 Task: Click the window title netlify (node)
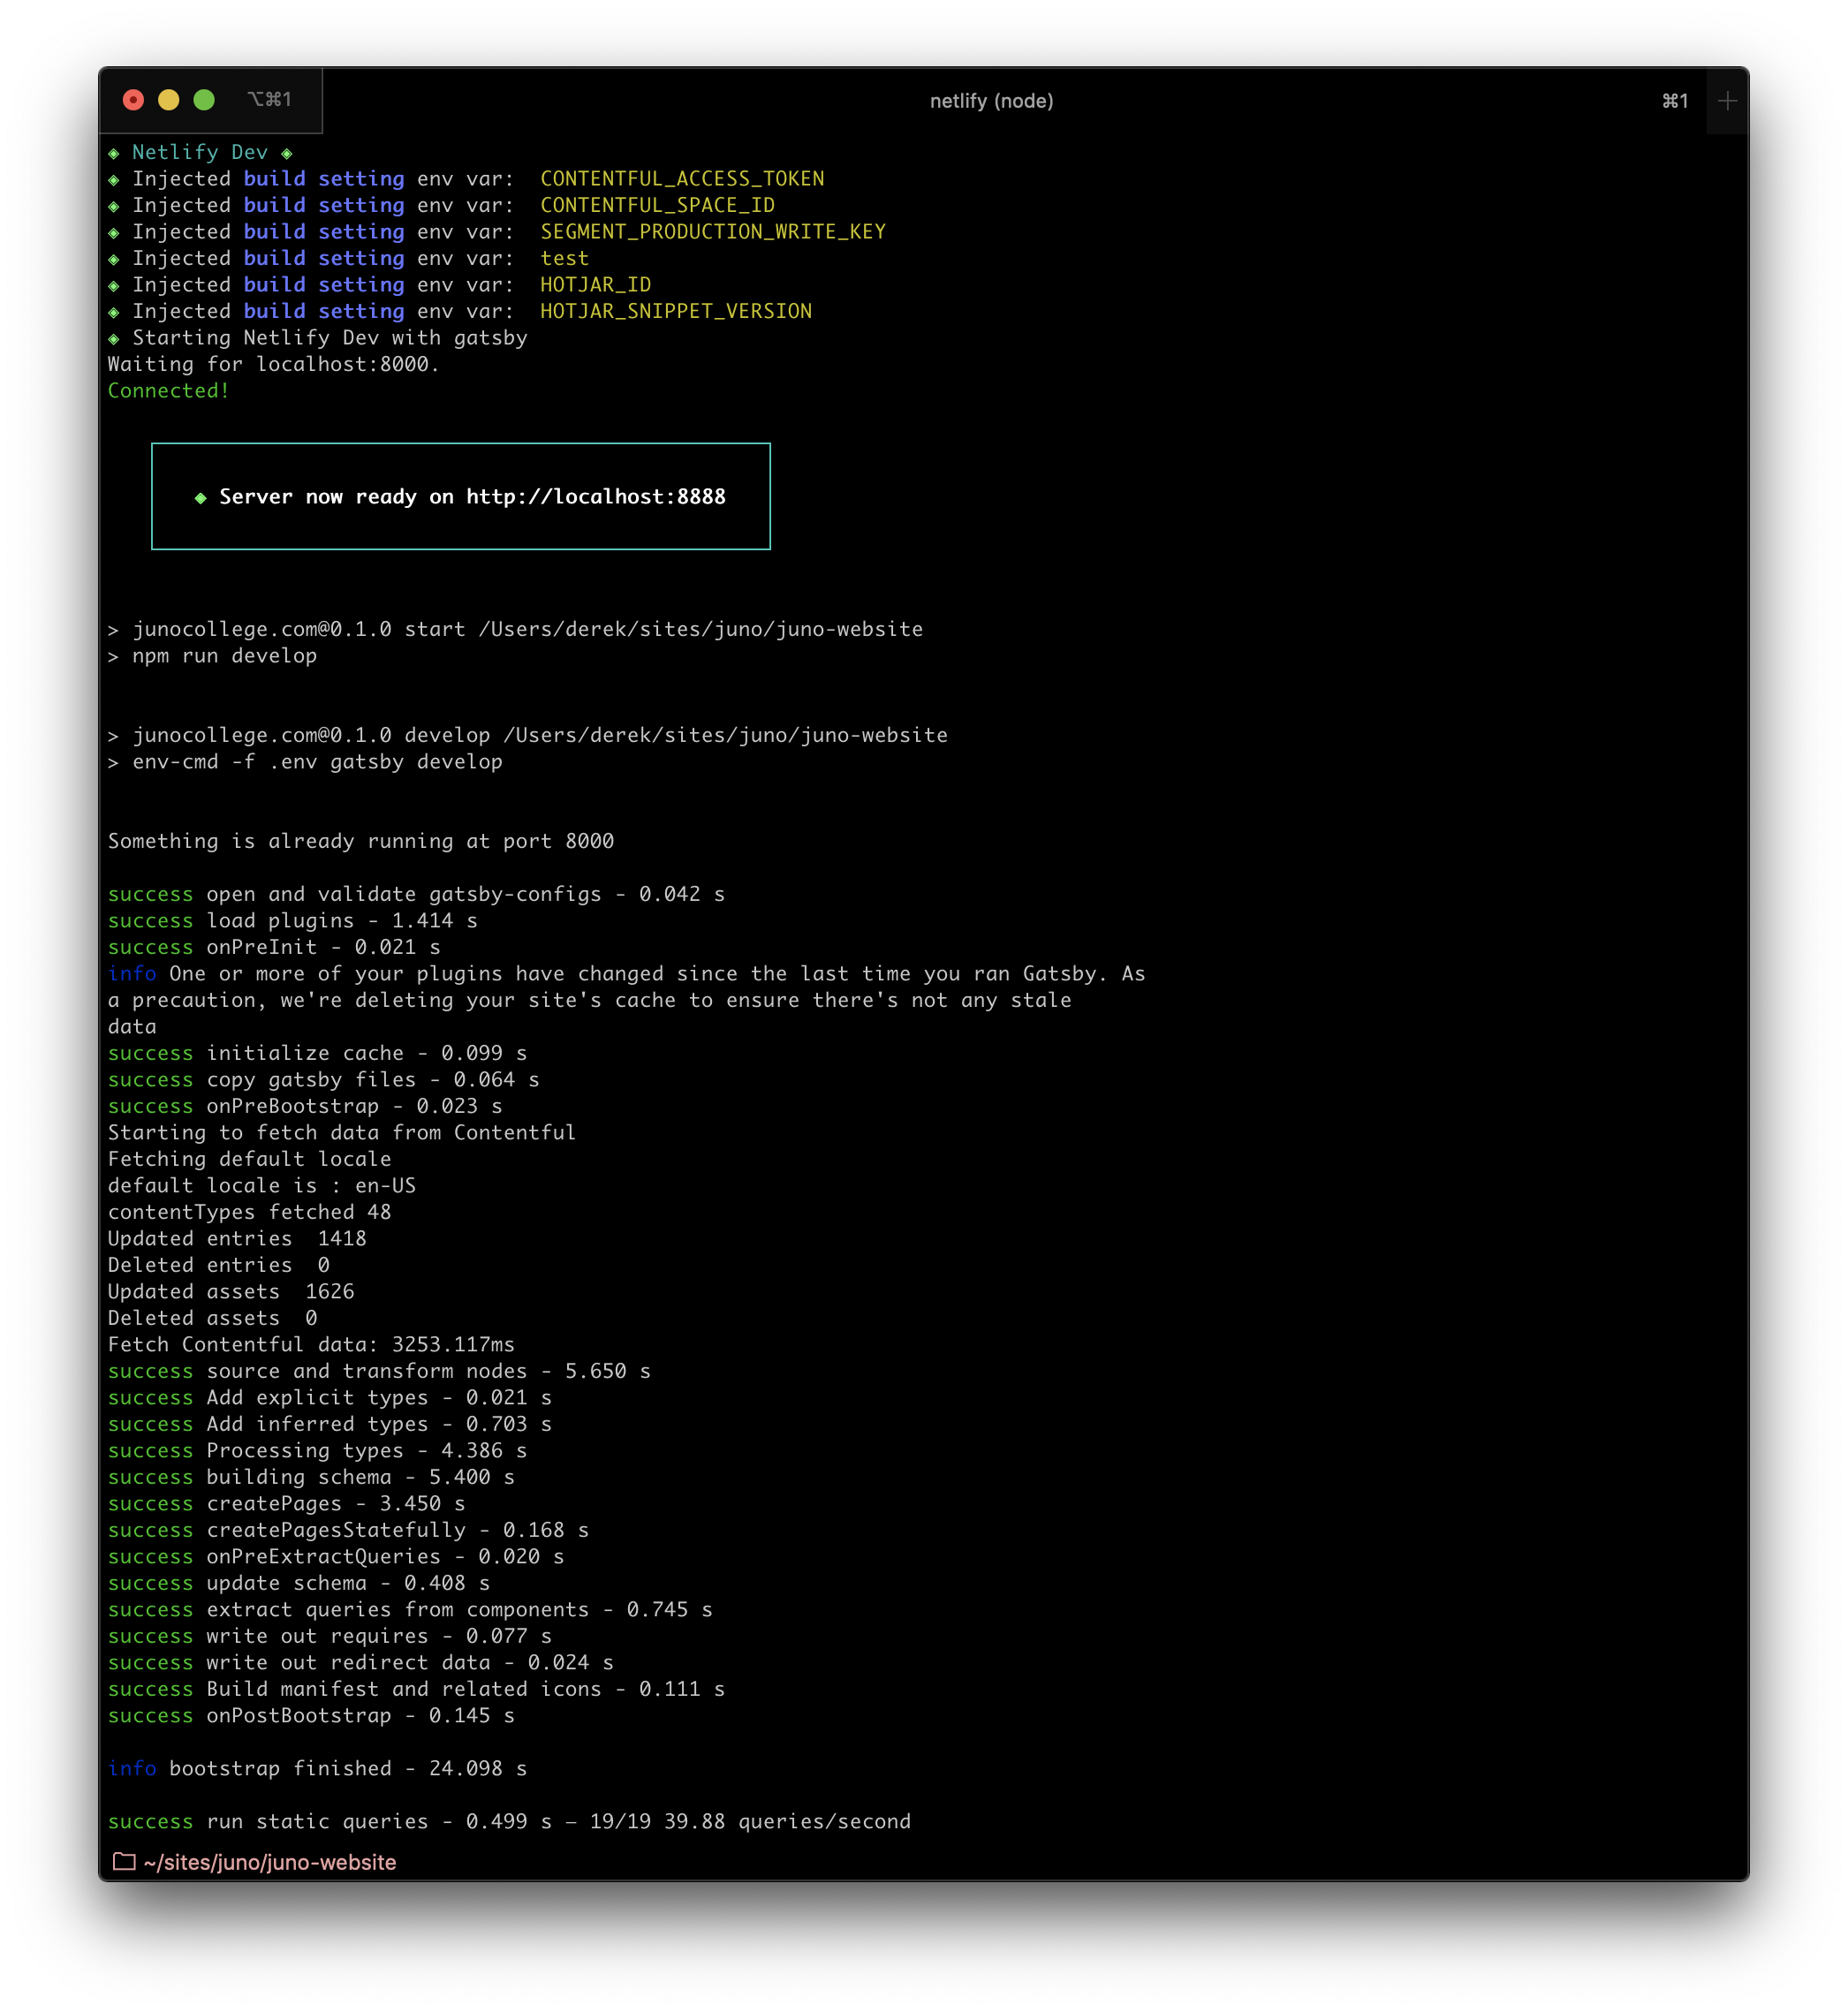tap(991, 101)
